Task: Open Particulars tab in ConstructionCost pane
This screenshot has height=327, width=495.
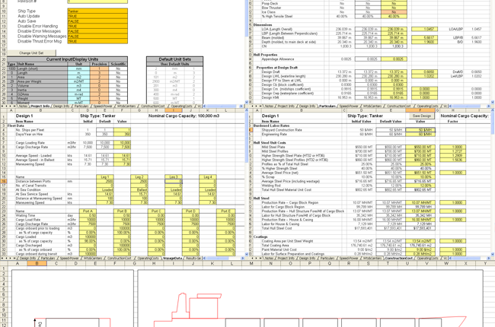Action: coord(327,258)
